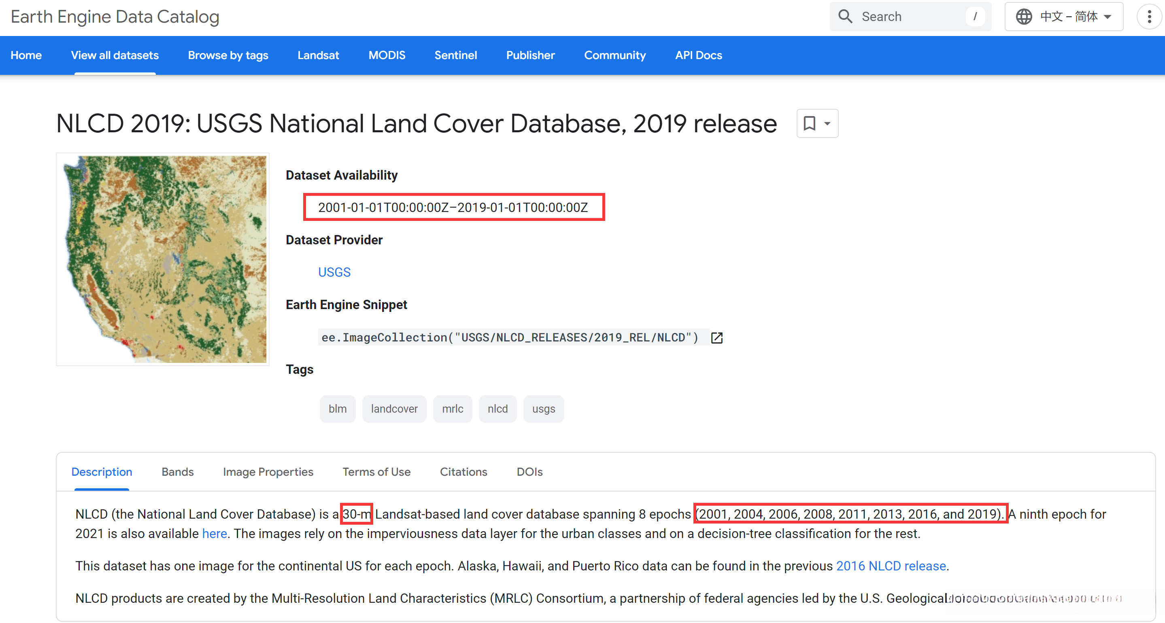
Task: Click the 'here' link for 2021 epoch
Action: 215,534
